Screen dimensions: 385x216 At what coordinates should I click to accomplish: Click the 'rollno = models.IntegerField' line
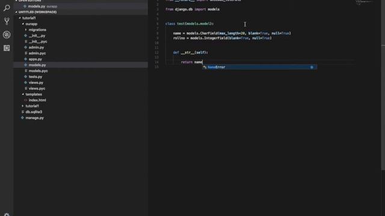pos(222,38)
